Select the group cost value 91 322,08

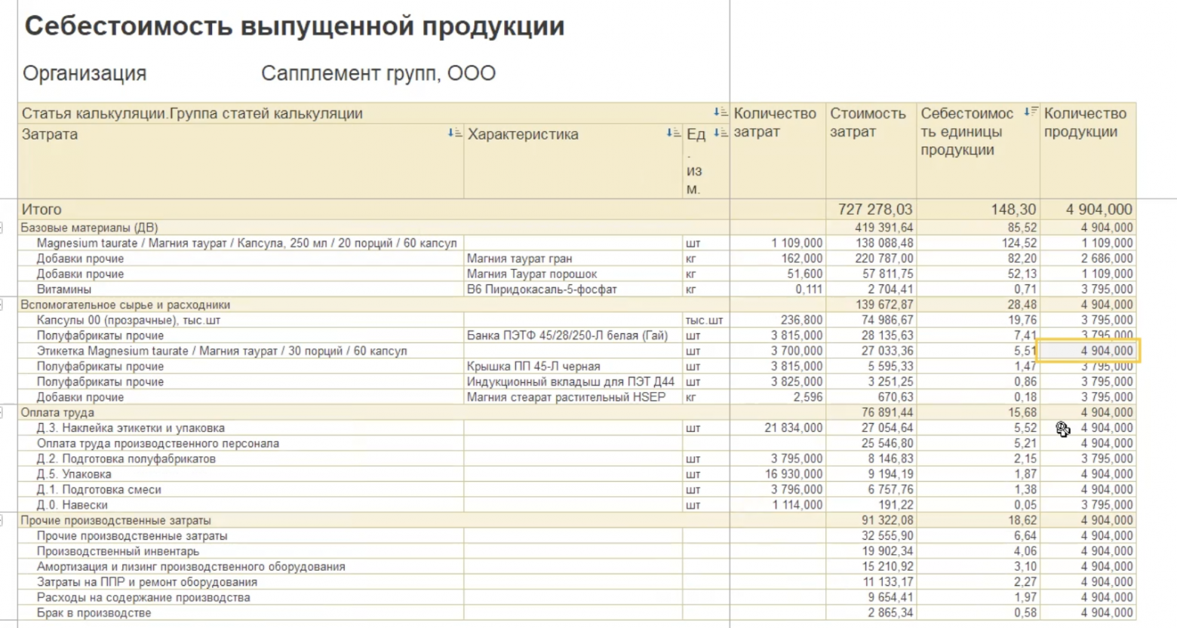[887, 520]
